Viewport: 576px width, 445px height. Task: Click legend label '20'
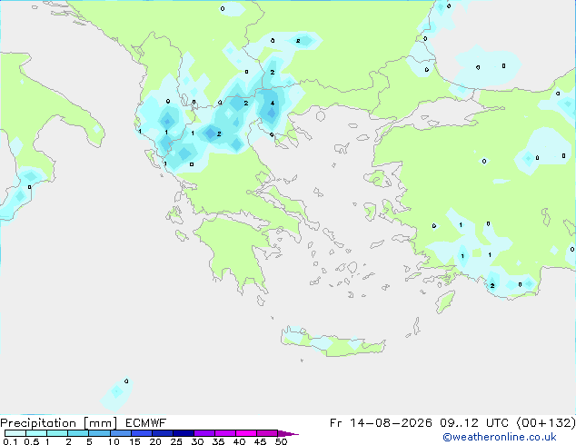click(x=155, y=441)
